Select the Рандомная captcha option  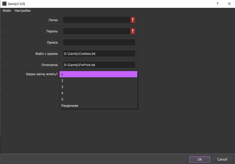point(98,106)
